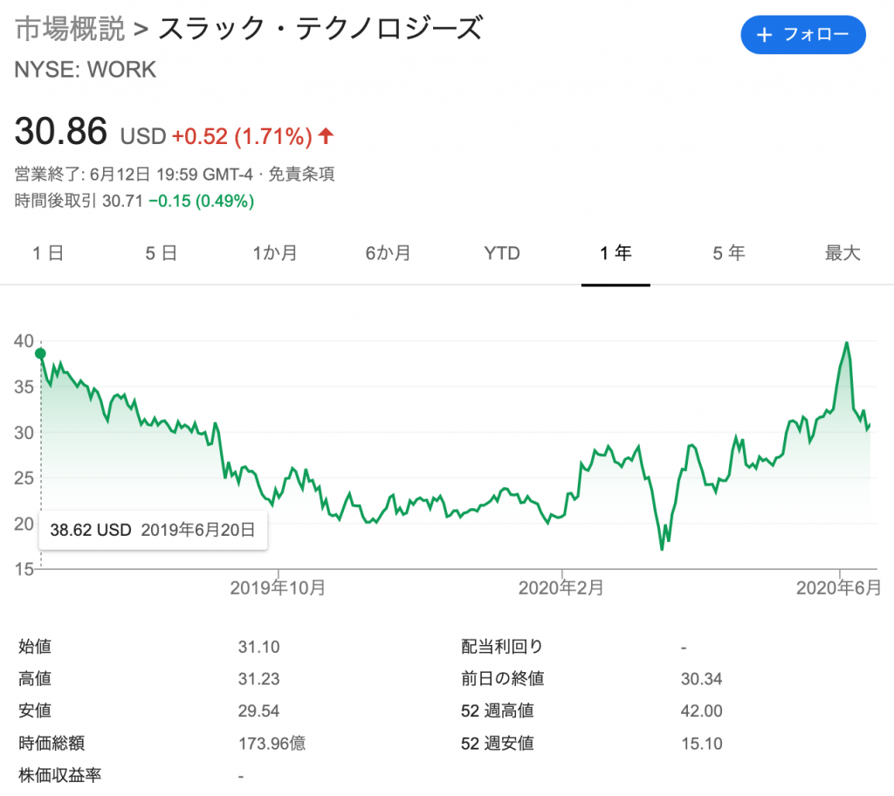
Task: Switch to the 5 日 chart view
Action: [x=161, y=252]
